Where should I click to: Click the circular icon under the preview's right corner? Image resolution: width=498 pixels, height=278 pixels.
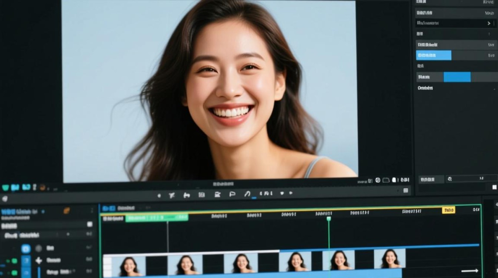click(378, 180)
